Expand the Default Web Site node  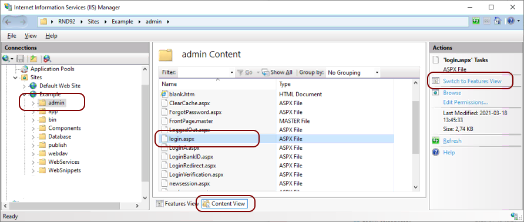point(25,86)
